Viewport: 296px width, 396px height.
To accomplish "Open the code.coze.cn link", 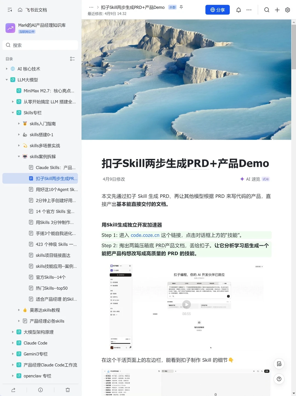I will pyautogui.click(x=145, y=235).
